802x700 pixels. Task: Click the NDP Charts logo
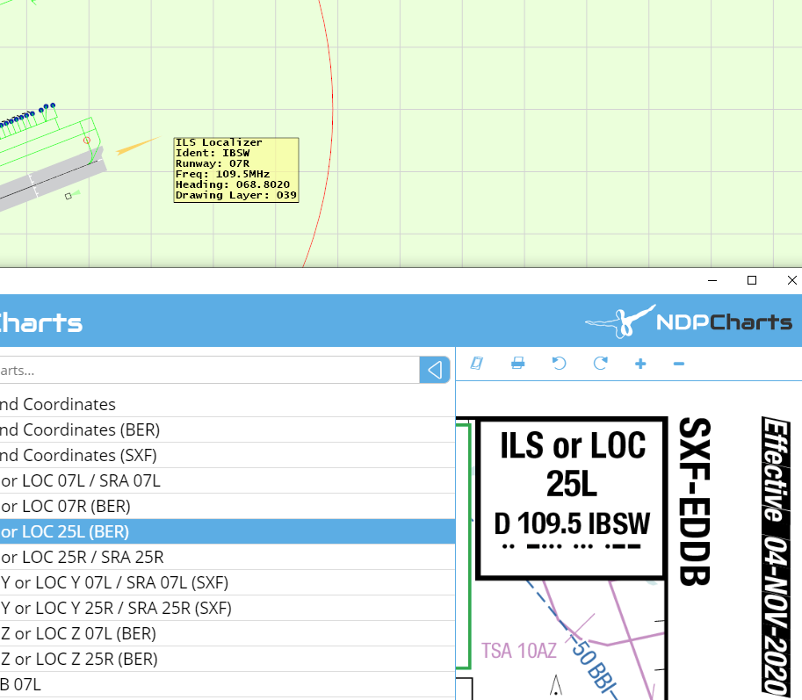[689, 321]
